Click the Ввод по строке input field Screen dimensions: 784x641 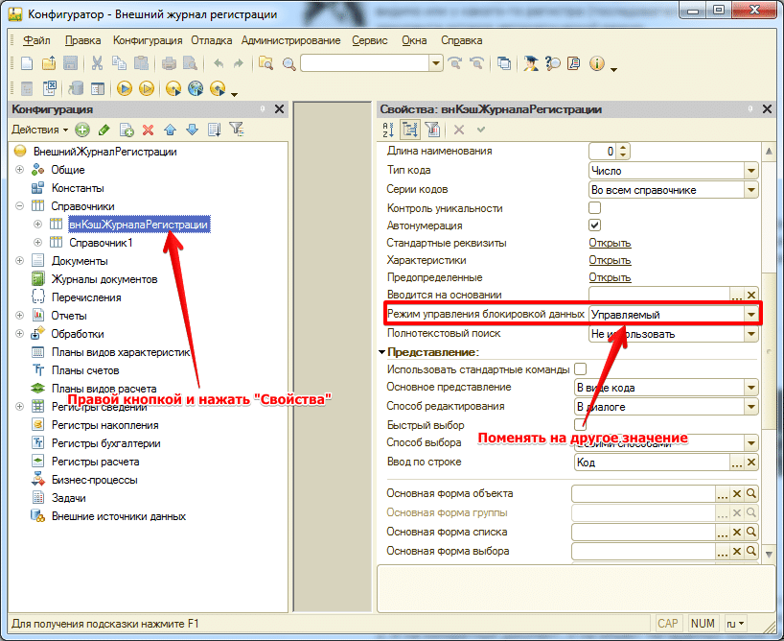[x=650, y=463]
